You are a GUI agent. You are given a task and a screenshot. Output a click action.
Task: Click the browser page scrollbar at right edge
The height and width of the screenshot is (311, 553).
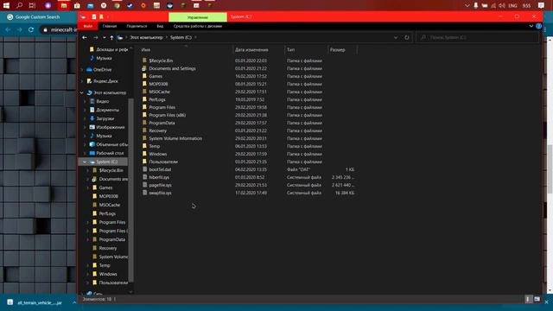click(550, 169)
